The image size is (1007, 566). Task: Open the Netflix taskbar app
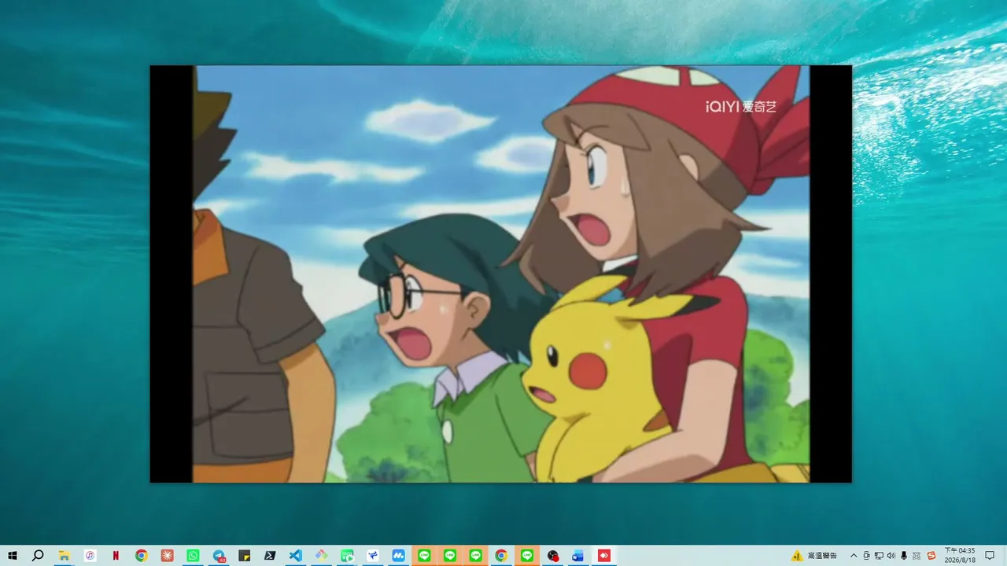116,555
